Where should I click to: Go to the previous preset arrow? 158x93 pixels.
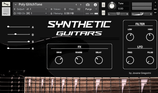76,5
